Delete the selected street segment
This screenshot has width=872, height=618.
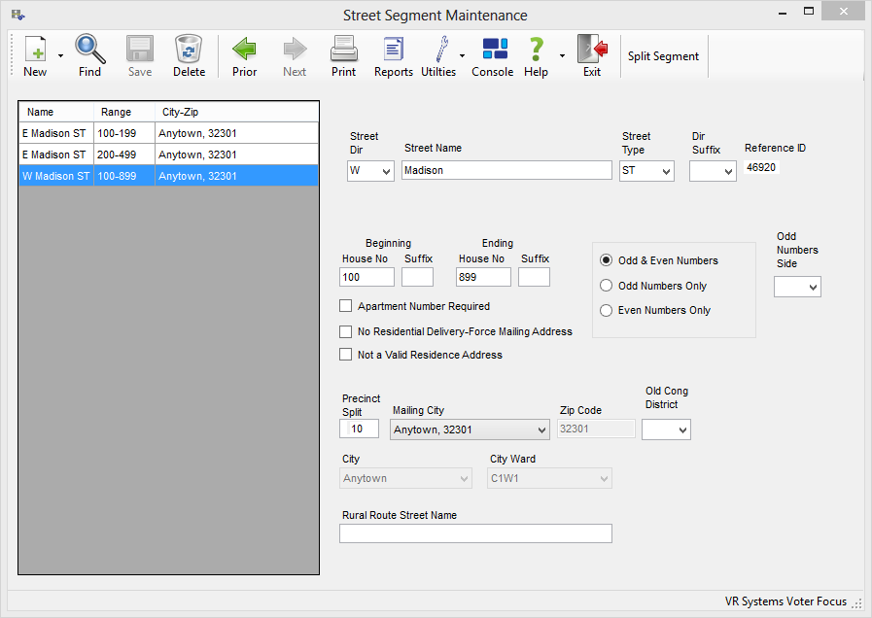click(190, 55)
